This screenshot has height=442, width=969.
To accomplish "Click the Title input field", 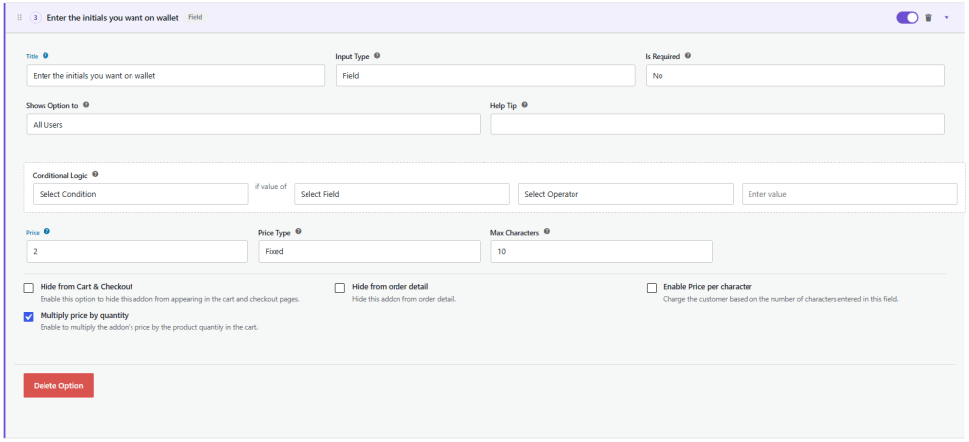I will (176, 75).
